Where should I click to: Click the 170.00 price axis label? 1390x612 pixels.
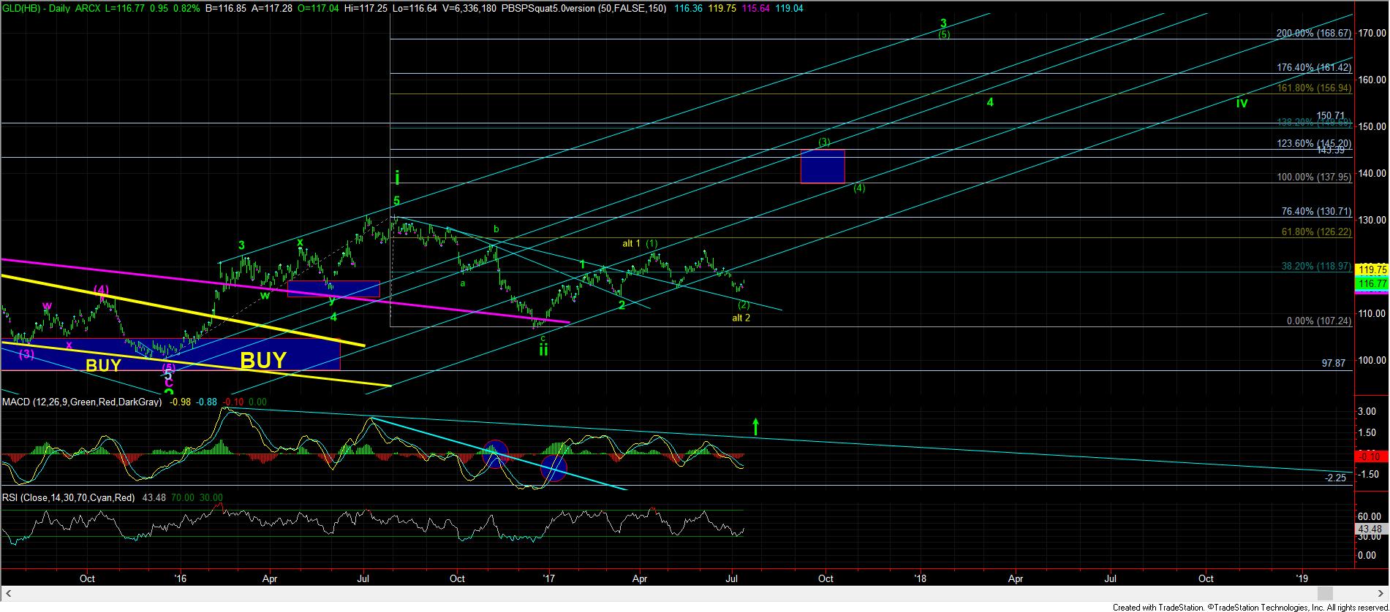[1372, 33]
